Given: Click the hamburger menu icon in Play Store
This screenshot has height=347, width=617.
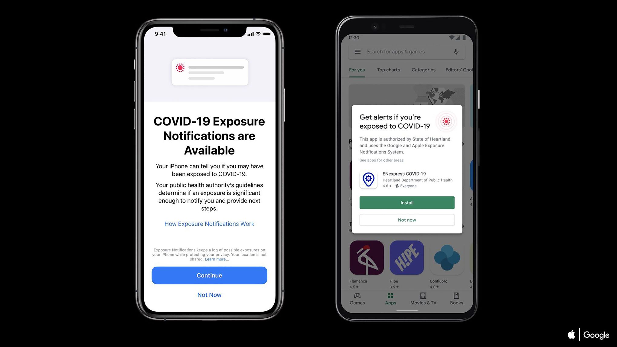Looking at the screenshot, I should point(357,51).
